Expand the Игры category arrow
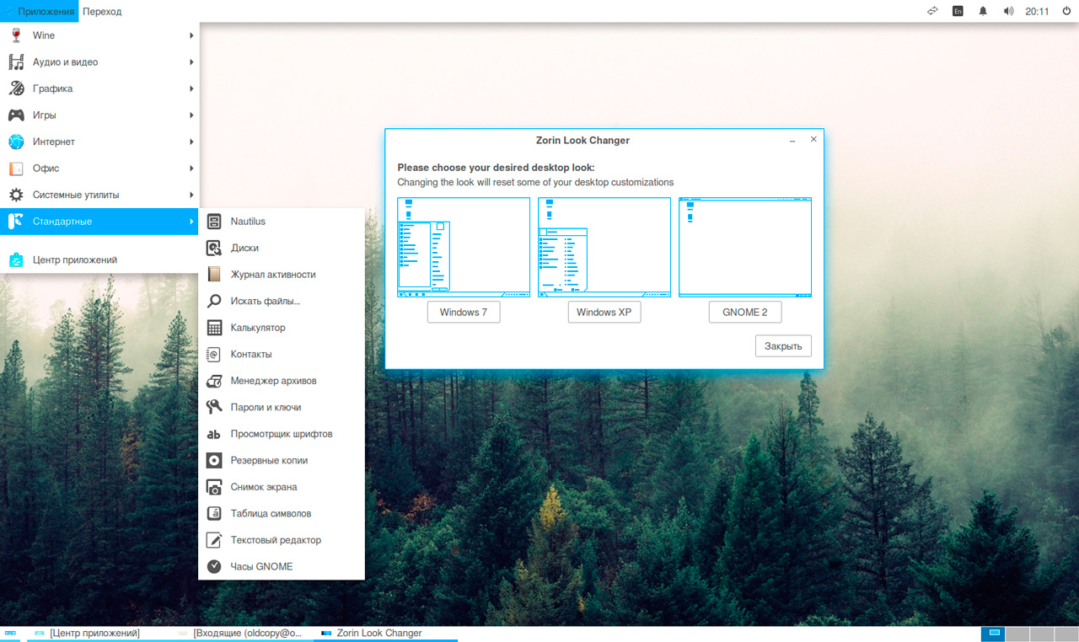Viewport: 1079px width, 642px height. (192, 115)
